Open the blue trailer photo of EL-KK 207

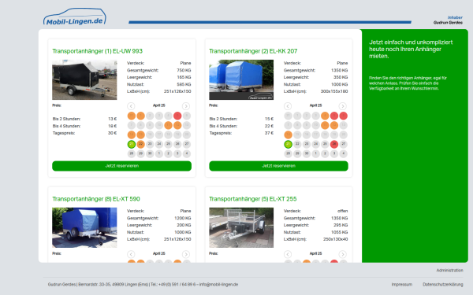(241, 79)
